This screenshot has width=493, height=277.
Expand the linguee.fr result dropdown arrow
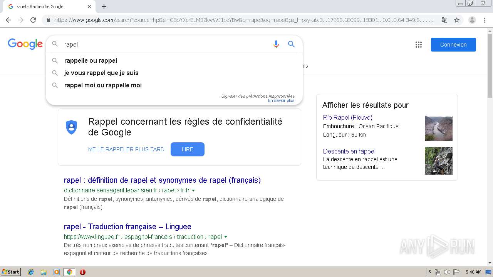226,237
